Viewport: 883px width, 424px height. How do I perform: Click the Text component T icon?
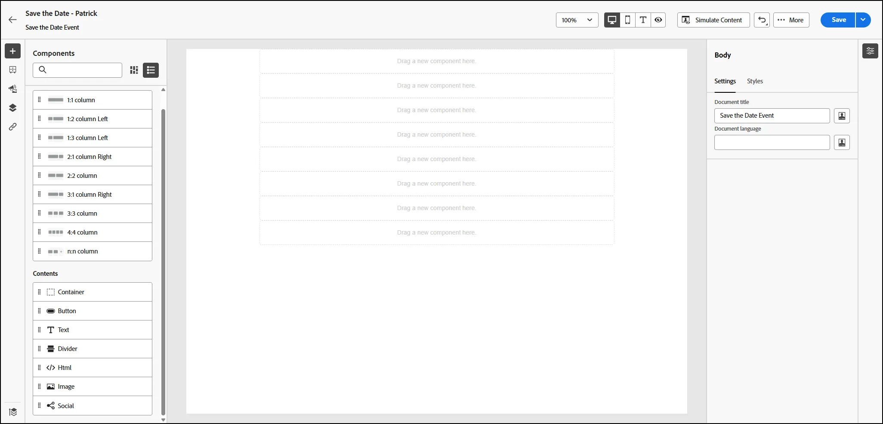coord(50,330)
